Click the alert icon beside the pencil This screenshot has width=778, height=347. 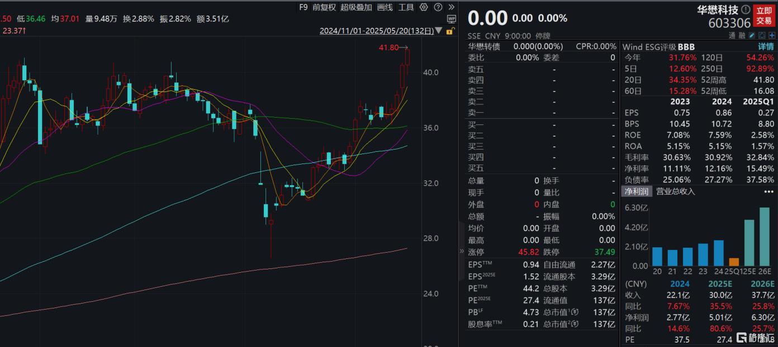pos(762,36)
